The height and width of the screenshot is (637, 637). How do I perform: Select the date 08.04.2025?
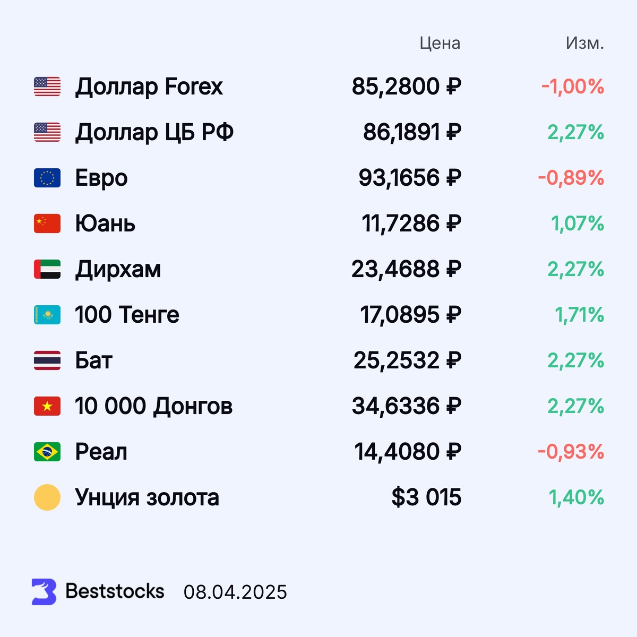tap(235, 592)
